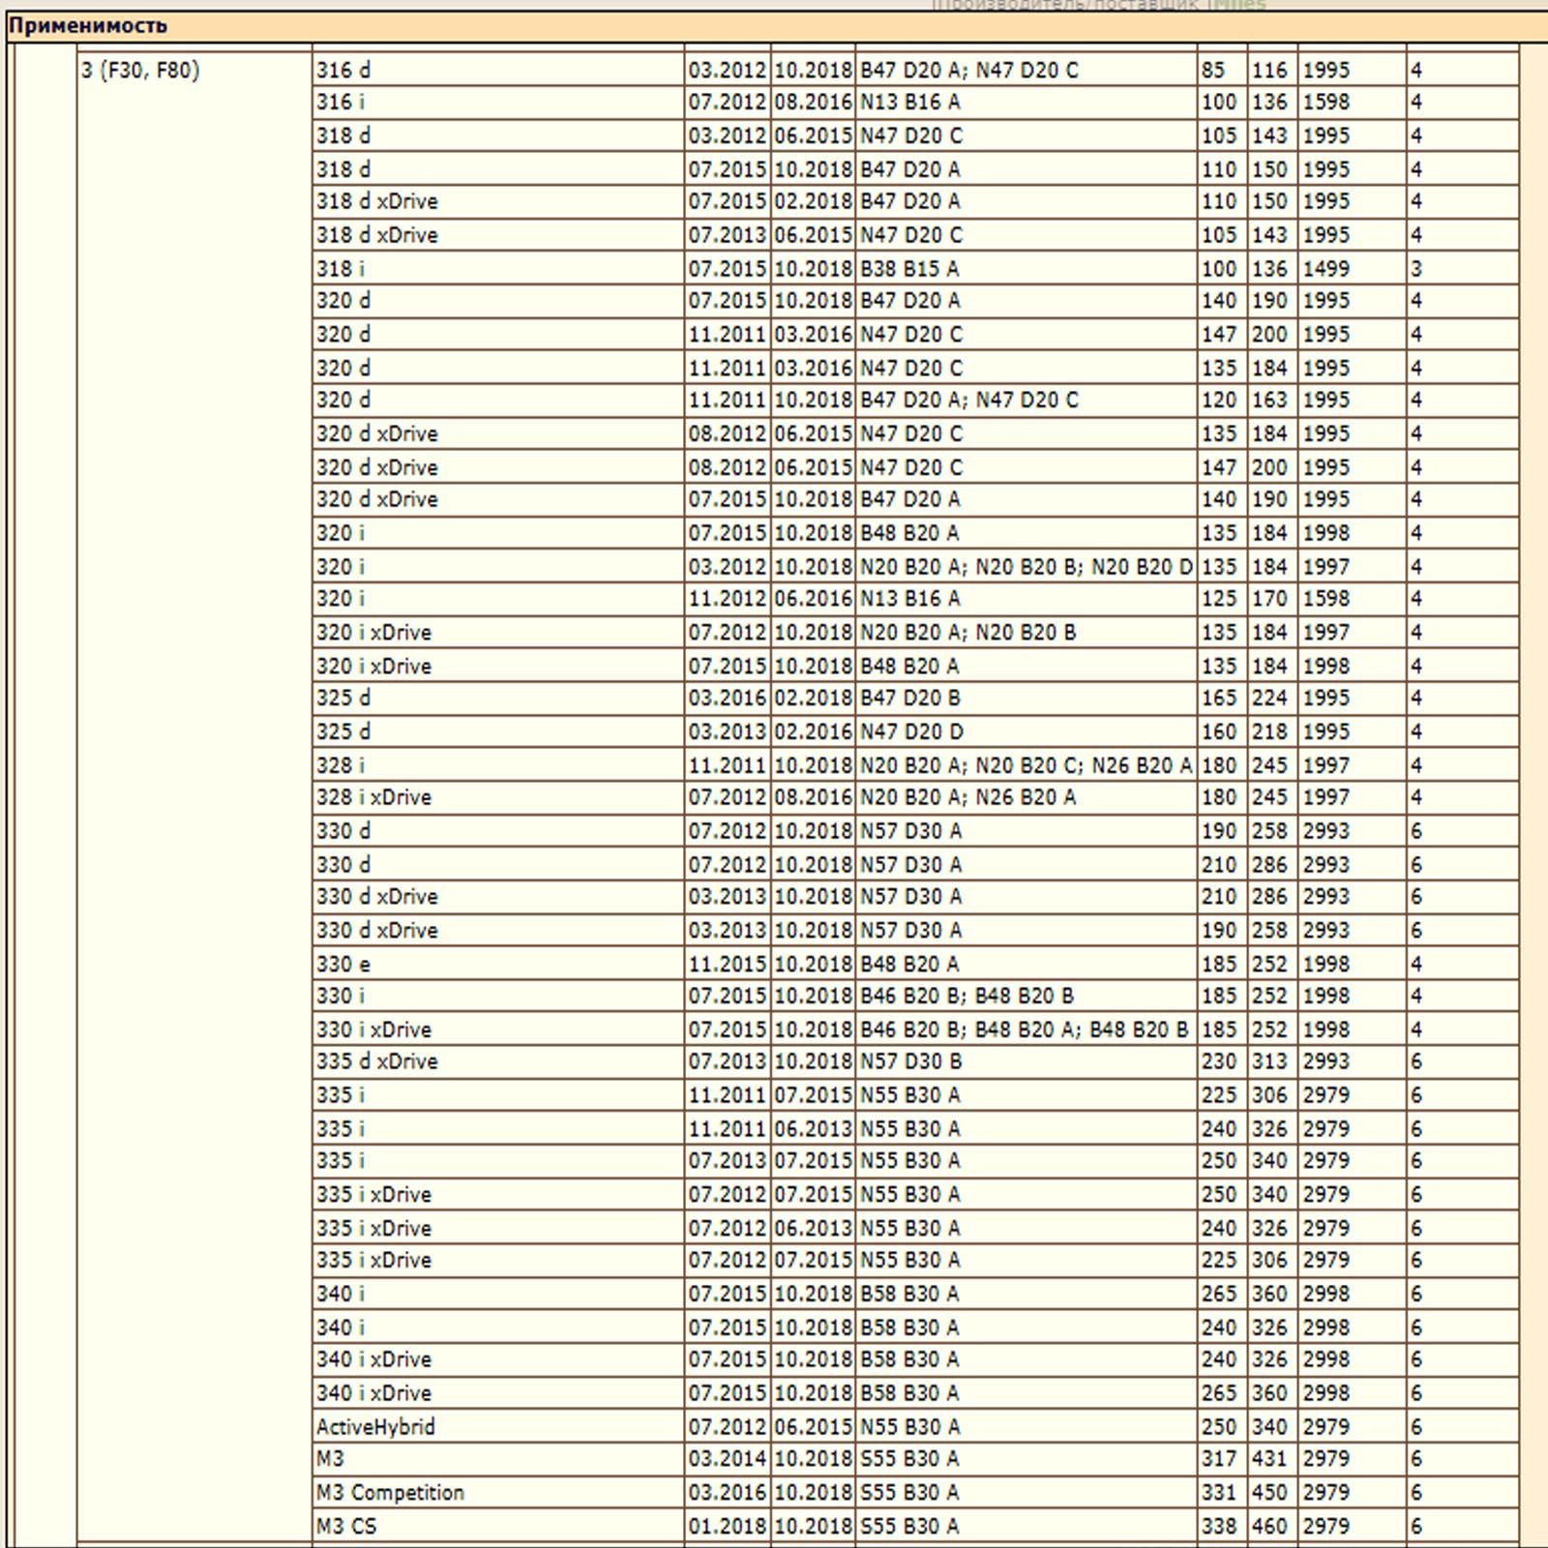Select the M3 CS model row
The height and width of the screenshot is (1548, 1548).
point(346,1527)
